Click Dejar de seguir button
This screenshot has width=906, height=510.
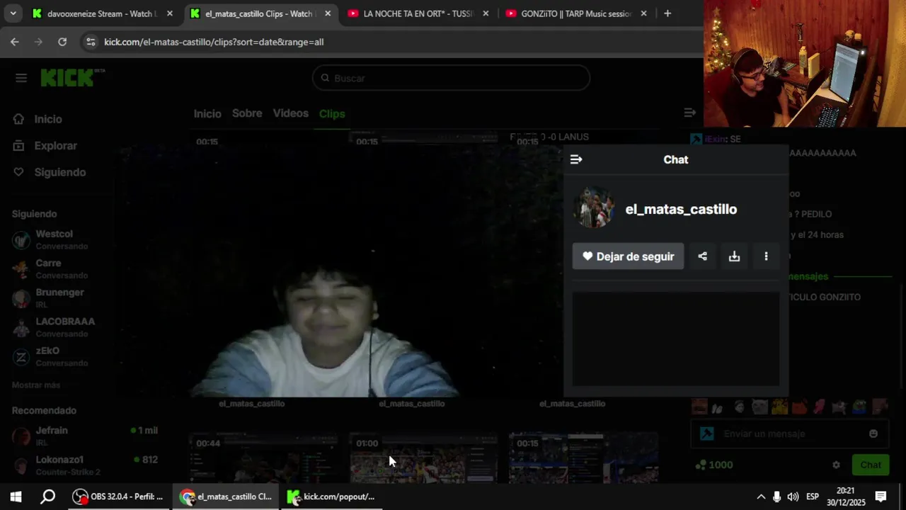pyautogui.click(x=628, y=256)
